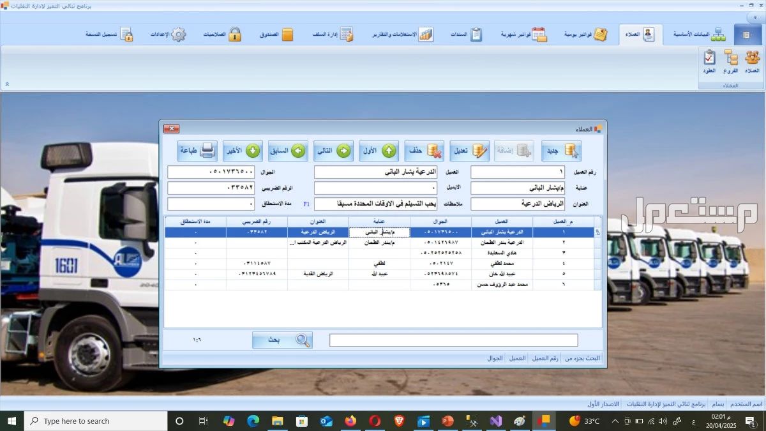Close the العملاء dialog window
Screen dimensions: 766x431
(x=172, y=128)
